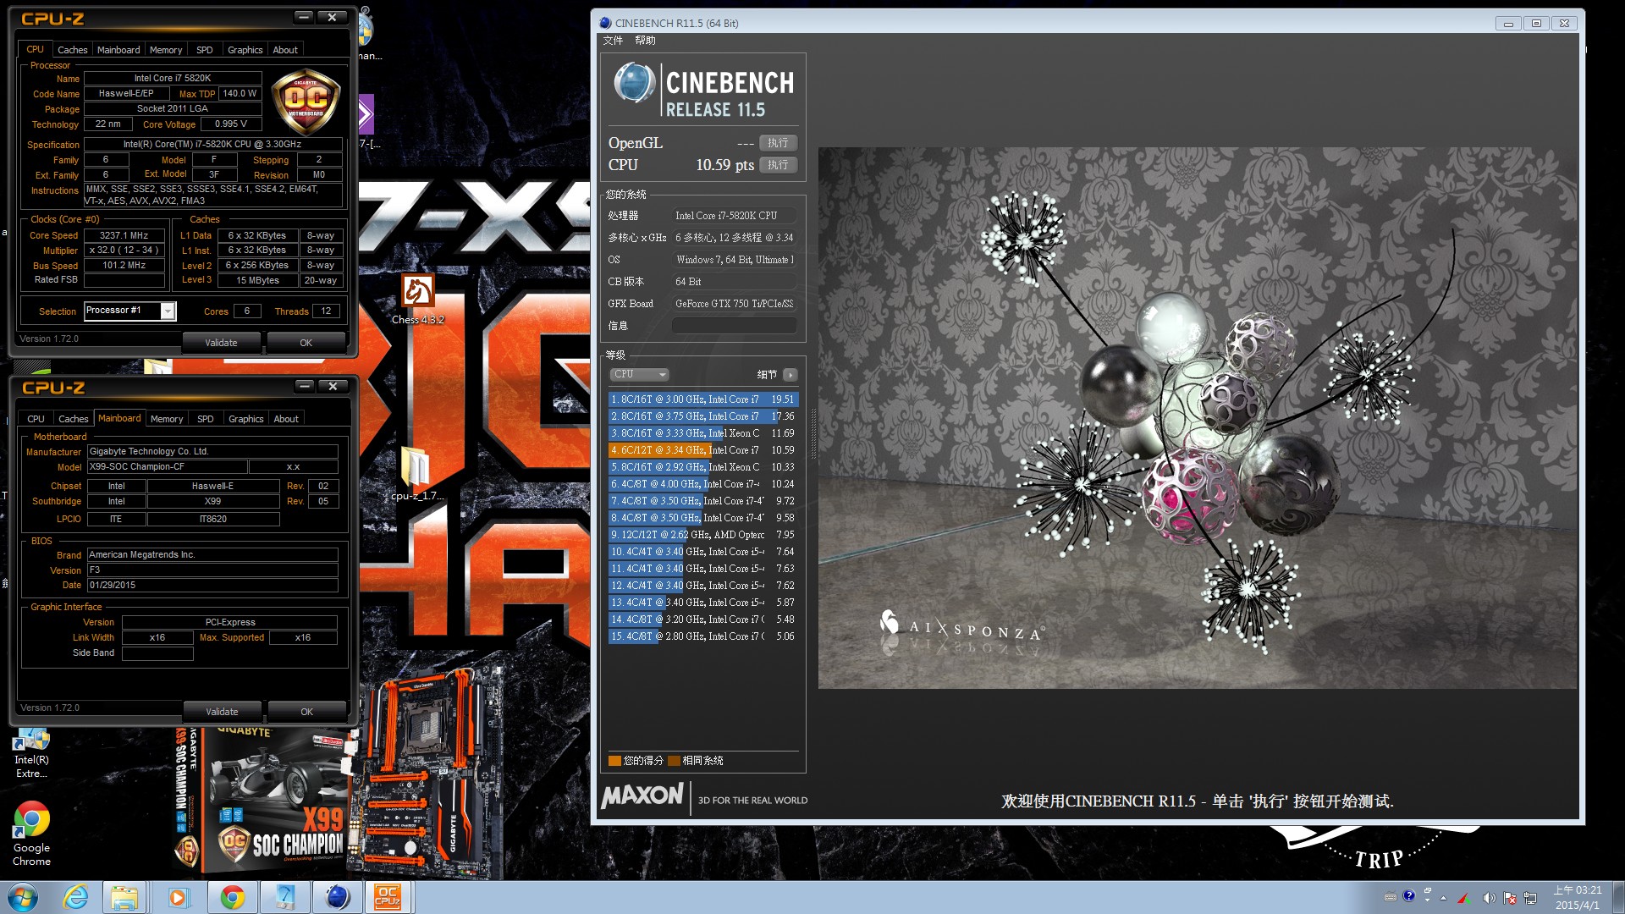This screenshot has height=914, width=1625.
Task: Open the Chess 4.3.2 desktop icon
Action: pyautogui.click(x=417, y=300)
